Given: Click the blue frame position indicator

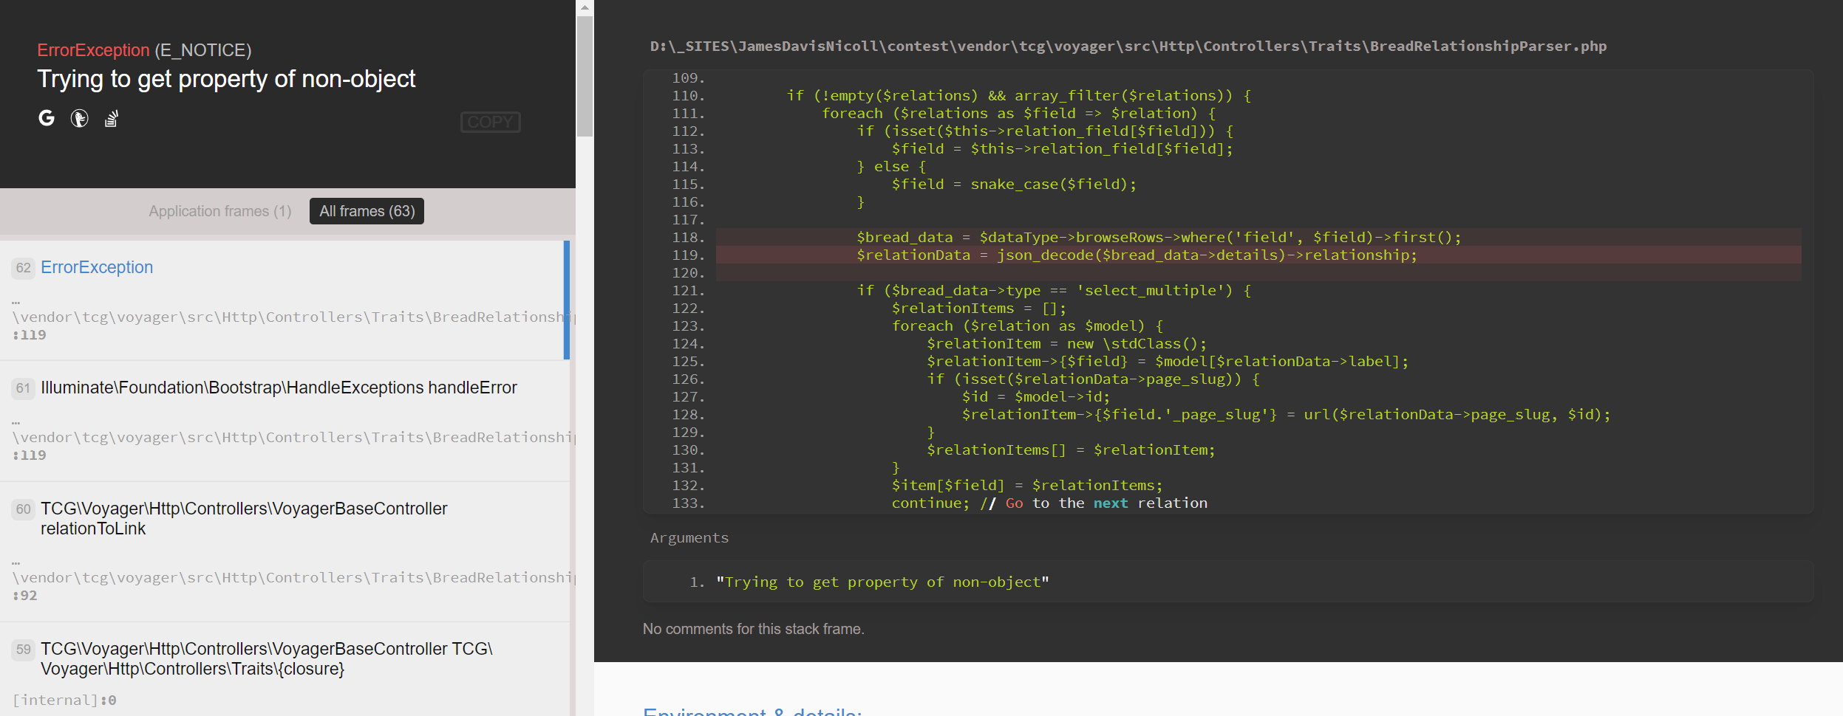Looking at the screenshot, I should click(566, 303).
